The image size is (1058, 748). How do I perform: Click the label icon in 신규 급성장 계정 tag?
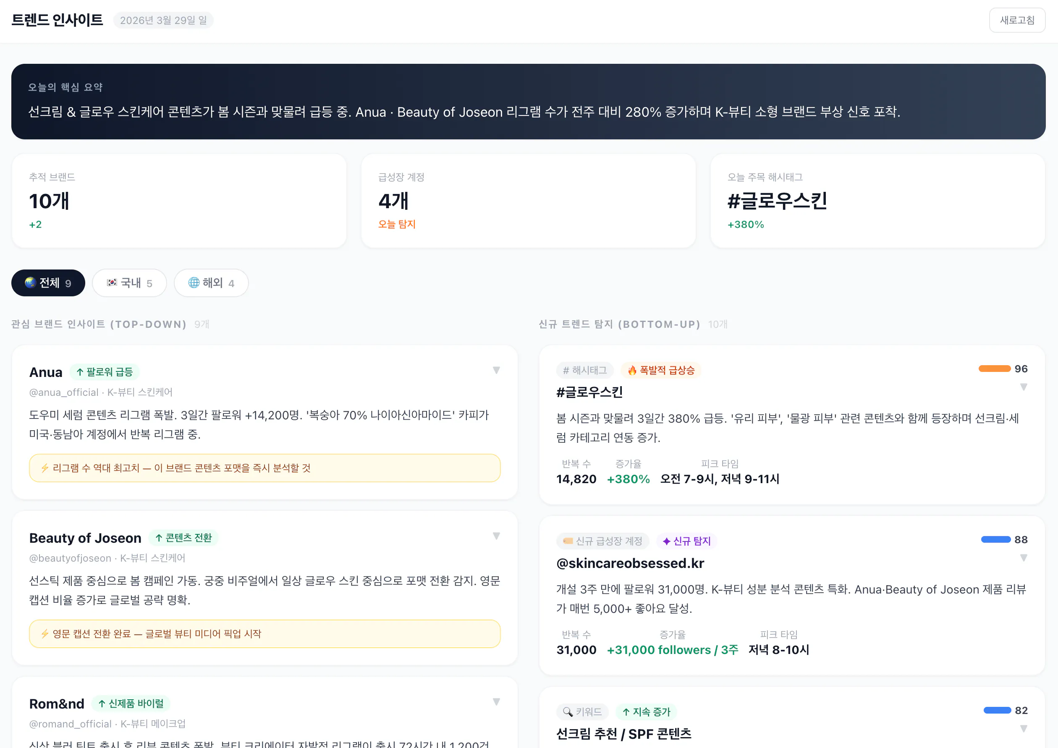coord(568,541)
